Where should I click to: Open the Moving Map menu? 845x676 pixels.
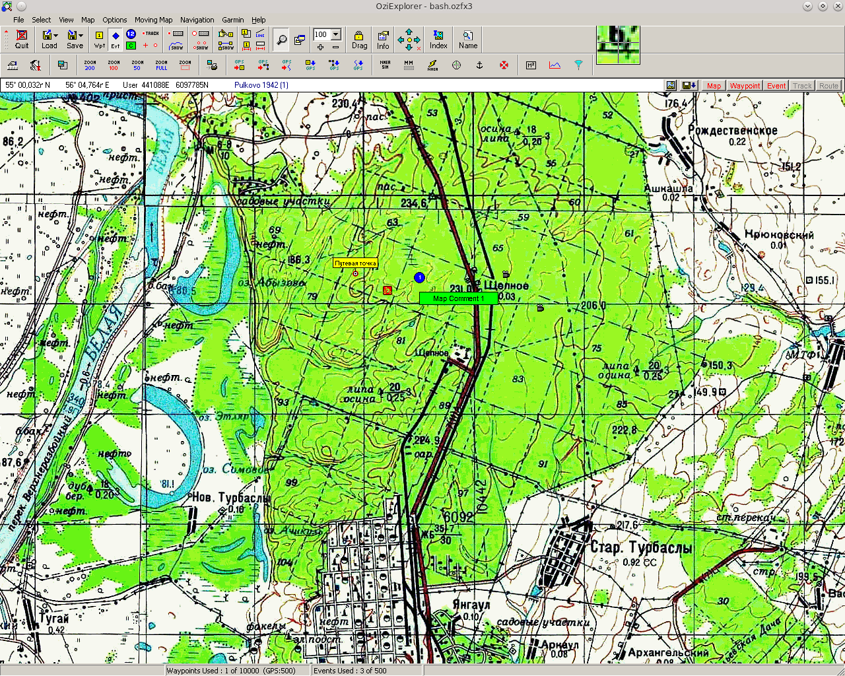[x=153, y=20]
